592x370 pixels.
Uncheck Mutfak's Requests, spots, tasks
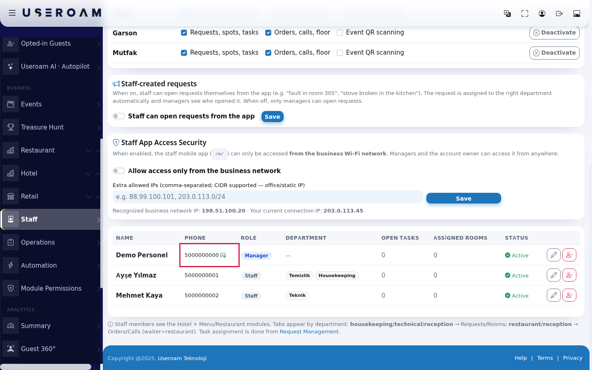coord(184,53)
